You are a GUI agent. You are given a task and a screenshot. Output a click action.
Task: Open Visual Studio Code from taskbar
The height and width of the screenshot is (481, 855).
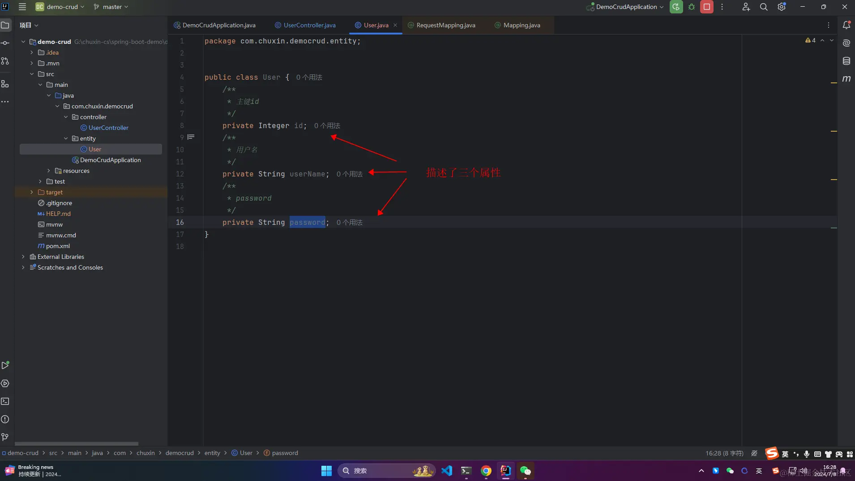point(447,471)
